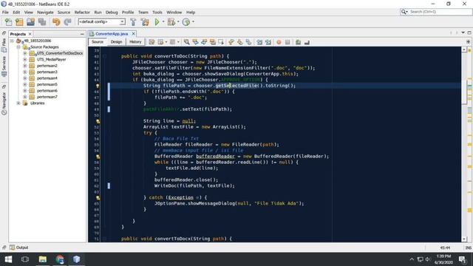Screen dimensions: 473x266
Task: Select pertemuan7 in project tree
Action: point(47,97)
